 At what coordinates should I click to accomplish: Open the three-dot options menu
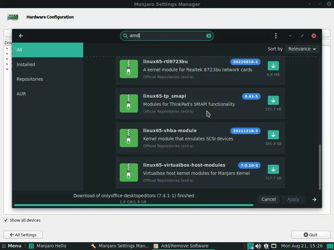276,36
